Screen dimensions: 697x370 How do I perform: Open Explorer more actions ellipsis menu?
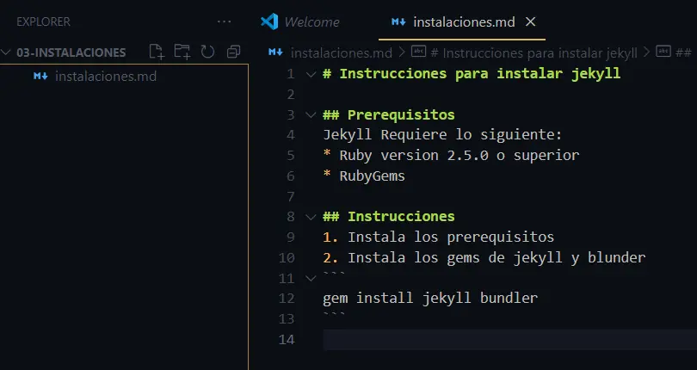coord(224,22)
